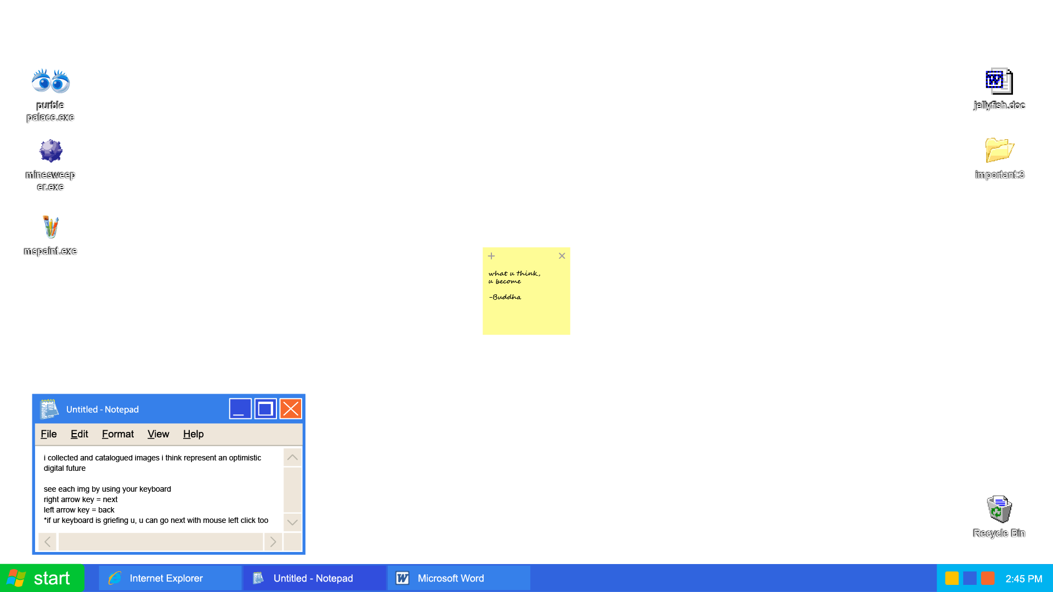Screen dimensions: 1053x592
Task: Open the Edit menu in Notepad
Action: pos(80,434)
